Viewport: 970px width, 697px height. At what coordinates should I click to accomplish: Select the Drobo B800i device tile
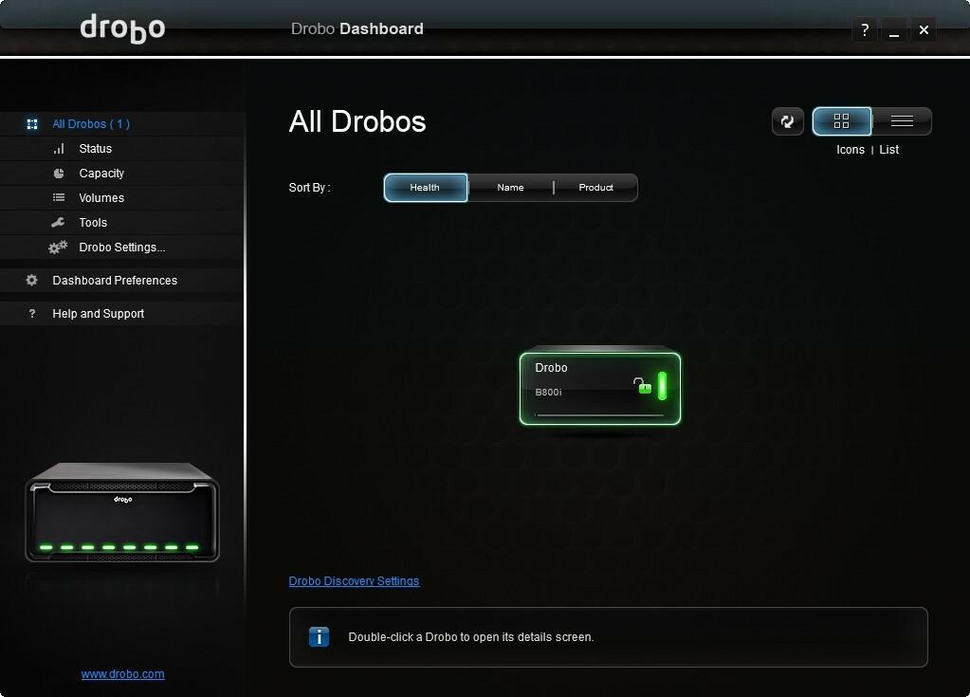click(600, 389)
